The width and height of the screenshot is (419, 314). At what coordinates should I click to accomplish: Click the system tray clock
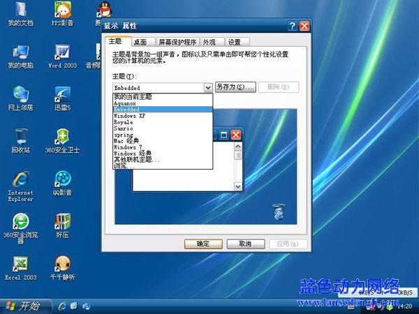pyautogui.click(x=405, y=306)
